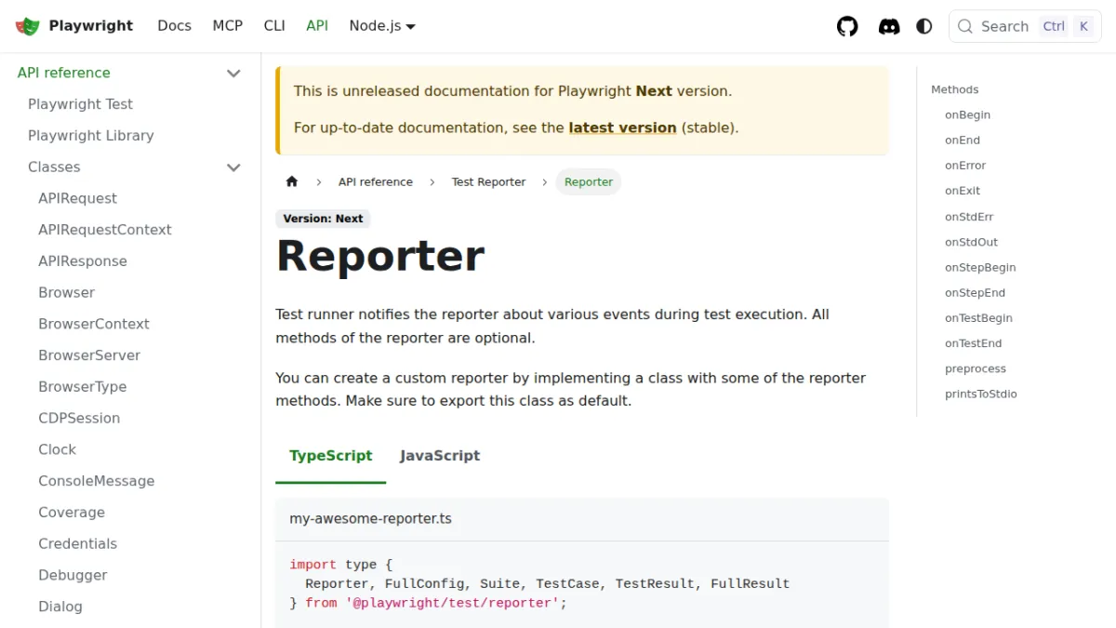Open API reference breadcrumb link
This screenshot has height=628, width=1116.
coord(376,181)
